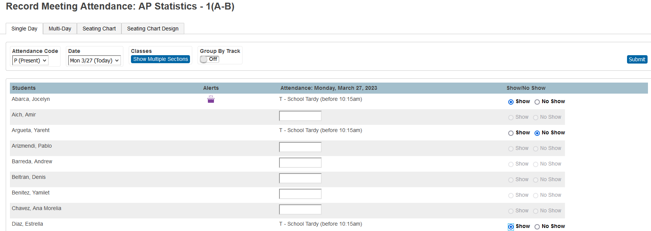Click attendance input for Arizmendi, Pablo
The height and width of the screenshot is (231, 651).
(x=300, y=147)
